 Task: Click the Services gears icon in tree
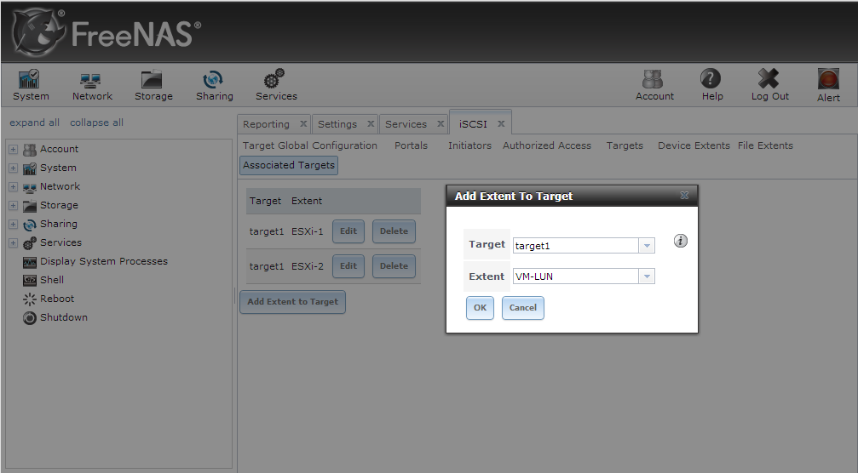(x=30, y=242)
